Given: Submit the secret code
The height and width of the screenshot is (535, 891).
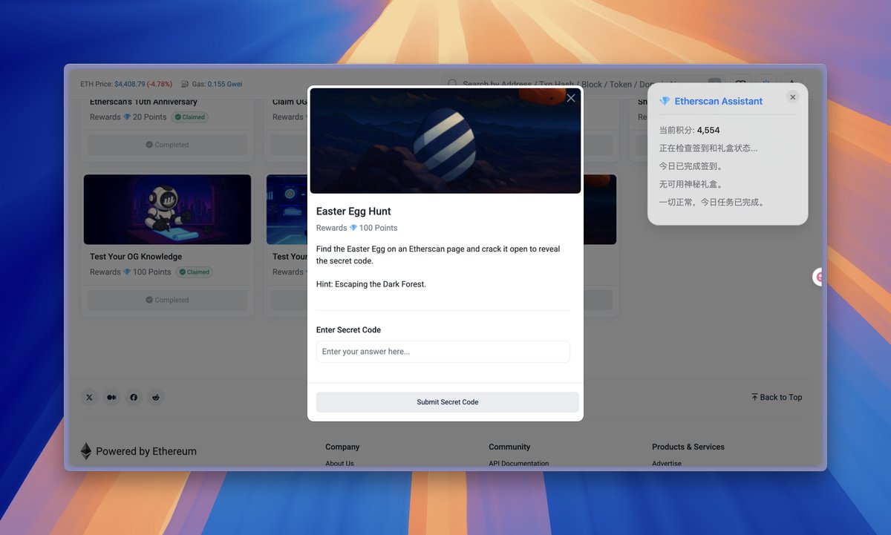Looking at the screenshot, I should pyautogui.click(x=448, y=402).
